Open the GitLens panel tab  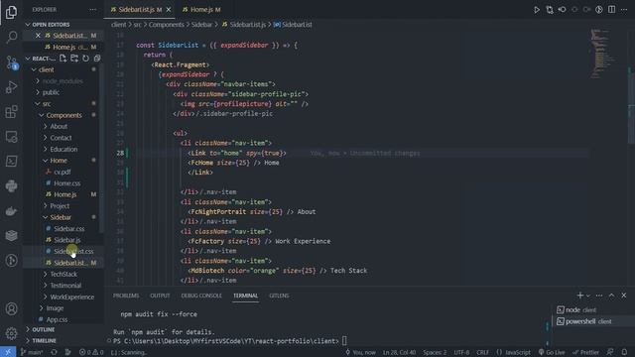[x=279, y=296]
